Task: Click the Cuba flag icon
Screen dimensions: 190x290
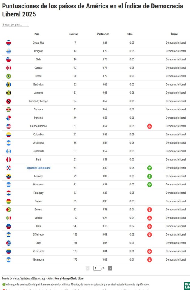Action: [9, 243]
